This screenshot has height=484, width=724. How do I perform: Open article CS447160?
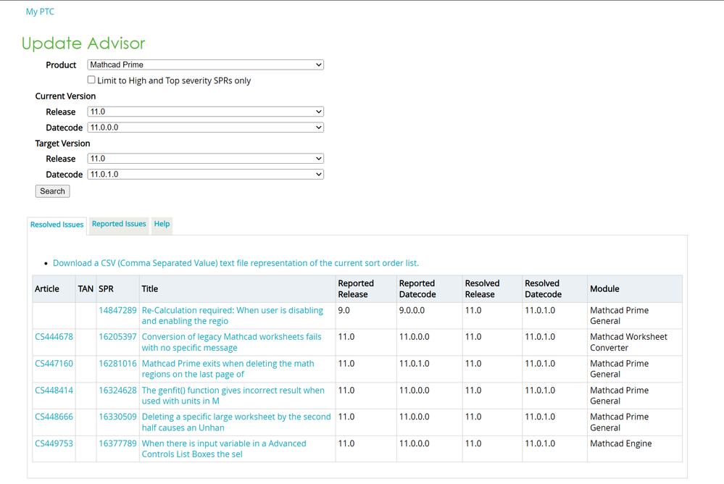point(54,364)
